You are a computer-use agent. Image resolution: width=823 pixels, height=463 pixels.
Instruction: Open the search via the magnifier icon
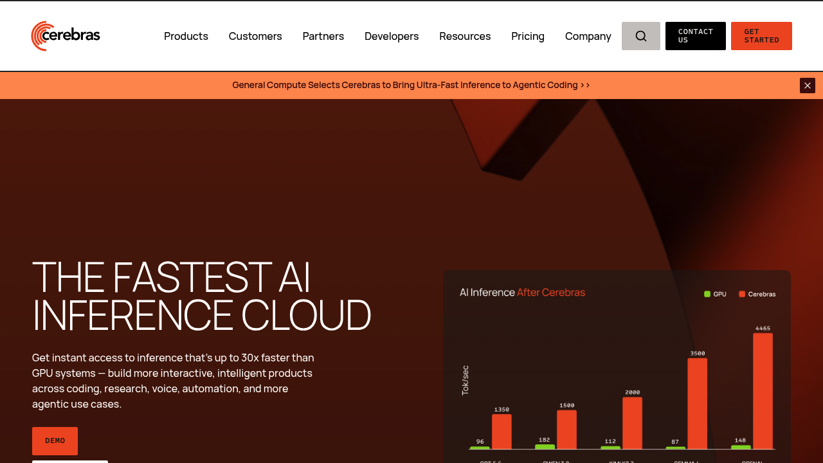(x=641, y=36)
